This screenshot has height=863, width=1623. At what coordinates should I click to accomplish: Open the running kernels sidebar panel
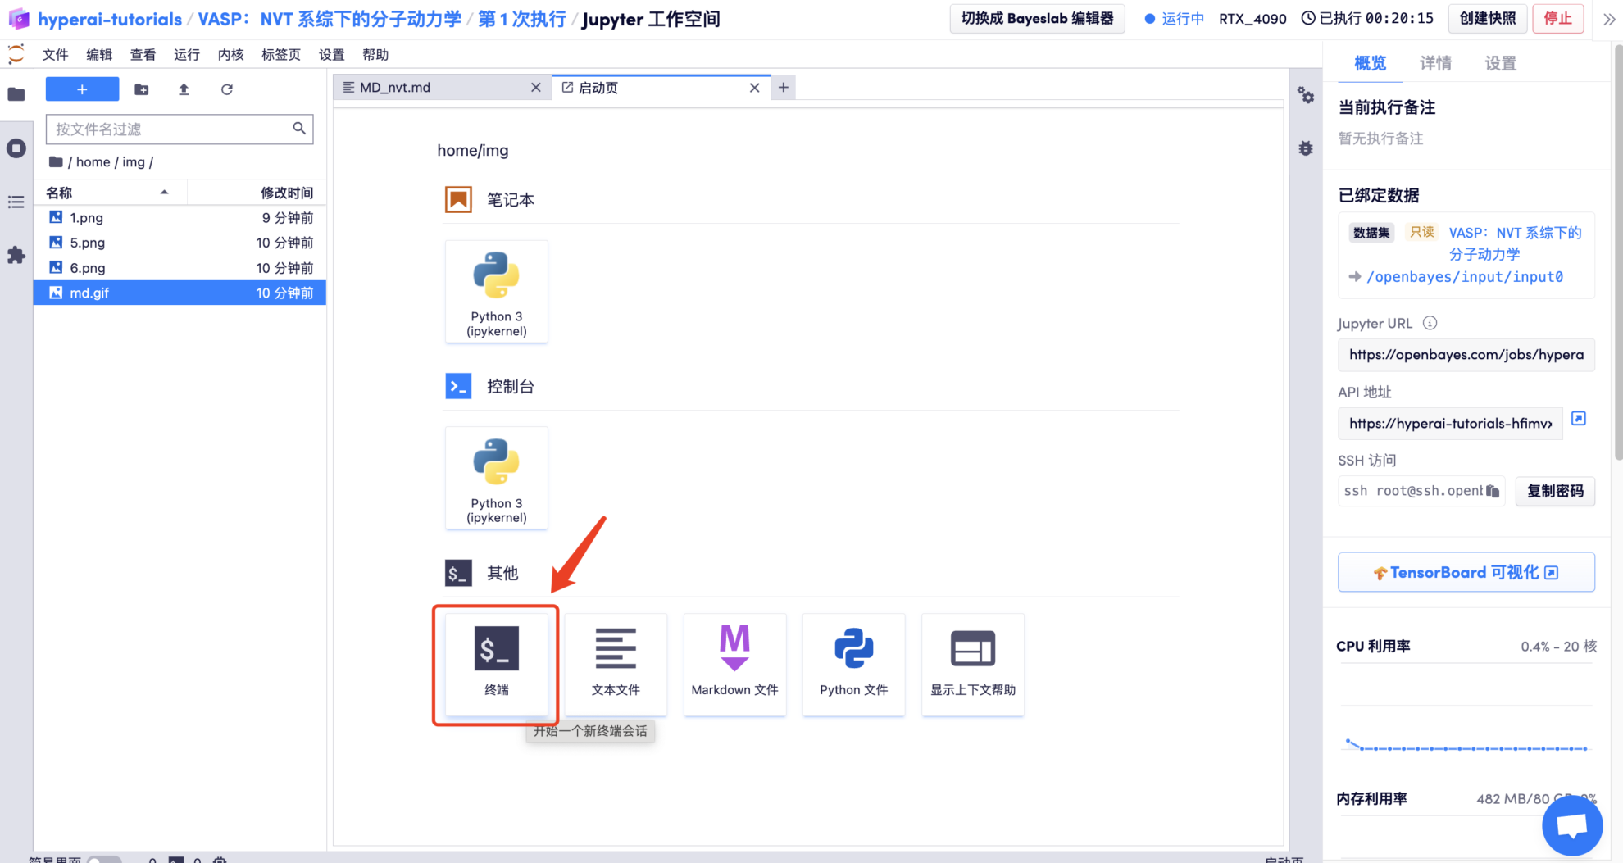click(16, 148)
